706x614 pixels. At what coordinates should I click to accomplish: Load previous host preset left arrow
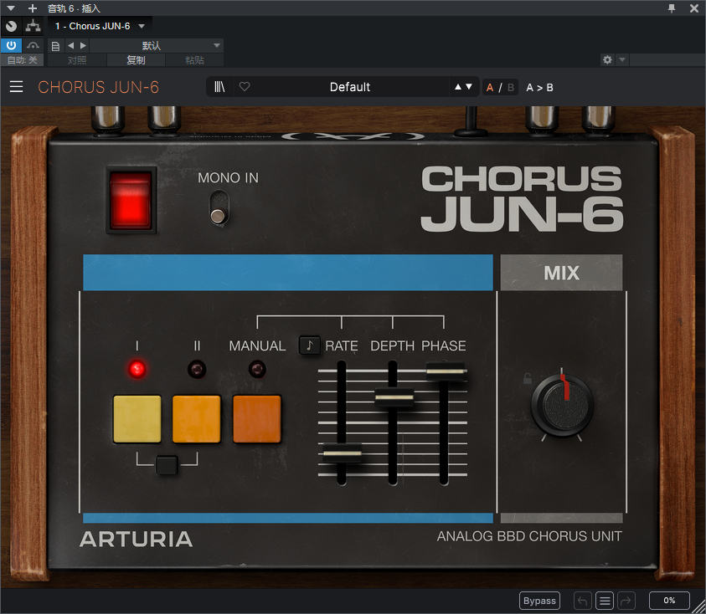70,45
